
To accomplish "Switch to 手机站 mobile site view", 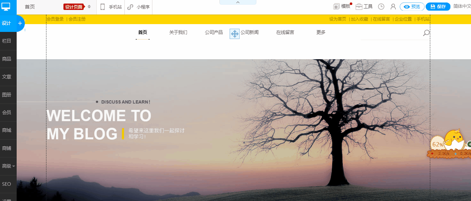I will pos(115,7).
